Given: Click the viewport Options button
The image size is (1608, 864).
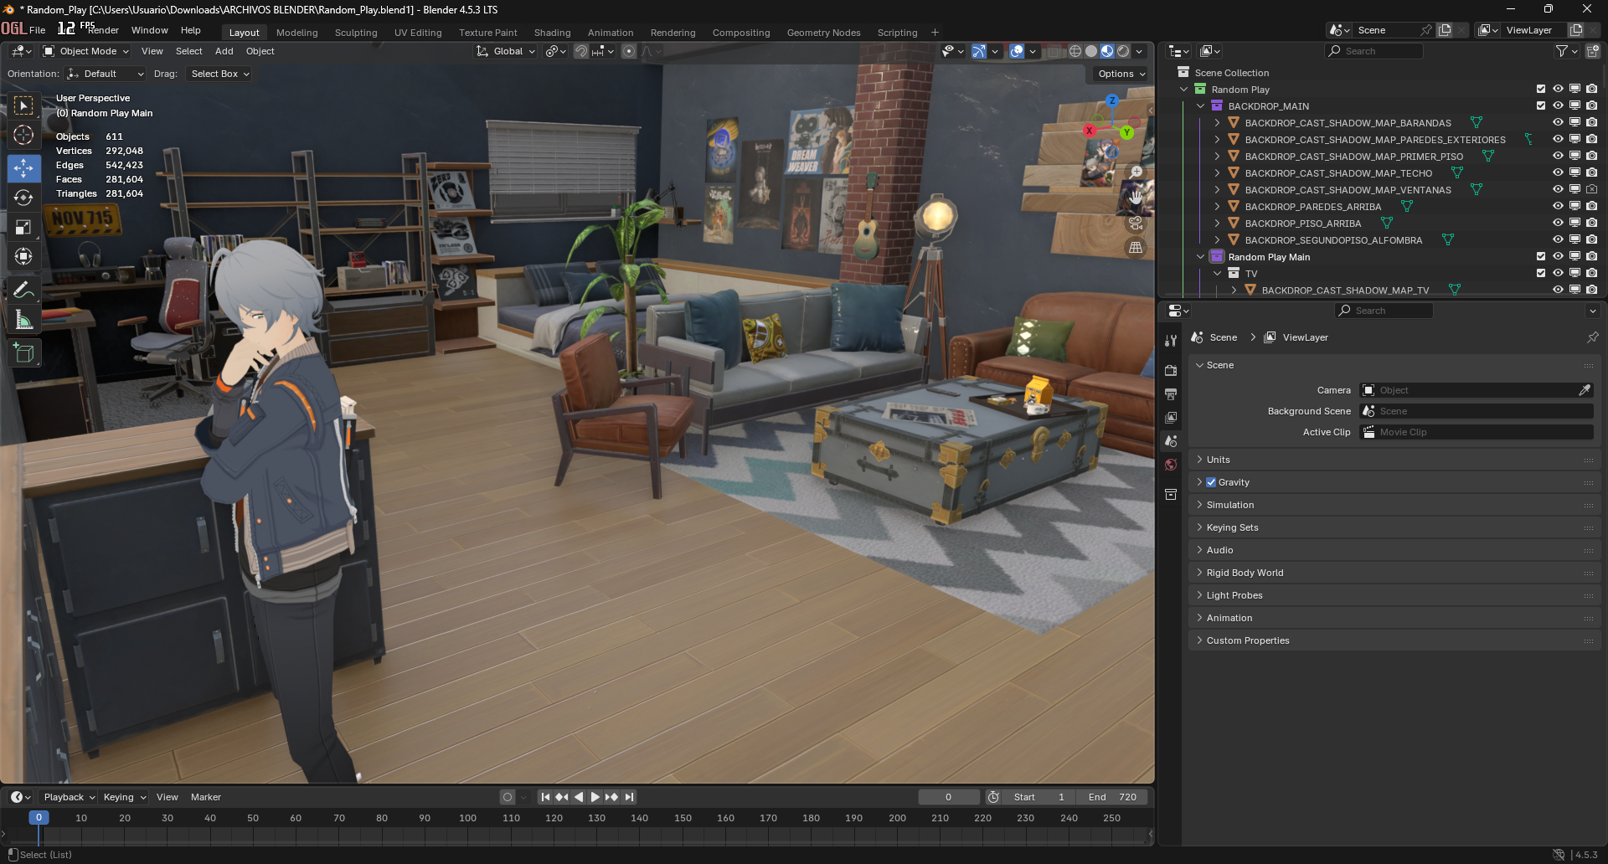Looking at the screenshot, I should [1121, 74].
